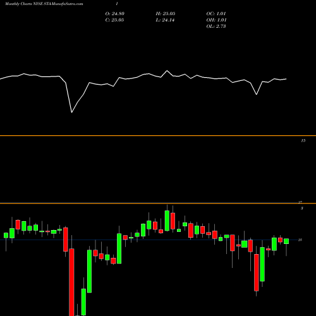The image size is (316, 316).
Task: Select the open value 'O: 24.80'
Action: coord(115,14)
